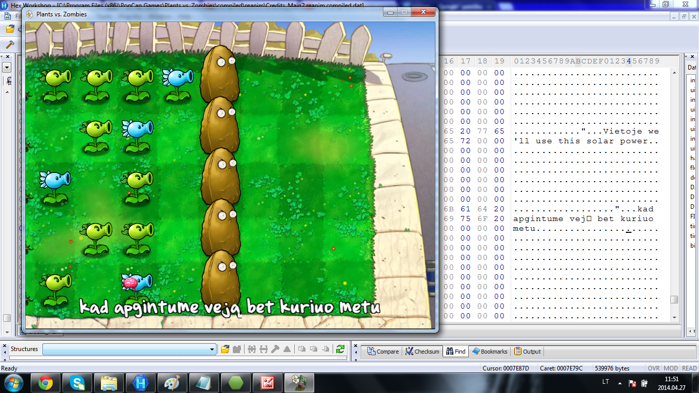This screenshot has width=699, height=393.
Task: Click the Windows Start button
Action: (x=14, y=382)
